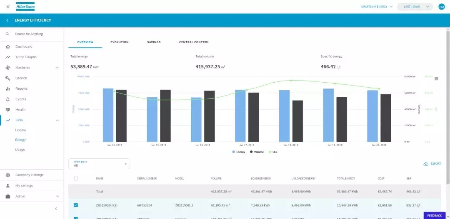Sort by the MODEL column header
Screen dimensions: 450x219
179,179
